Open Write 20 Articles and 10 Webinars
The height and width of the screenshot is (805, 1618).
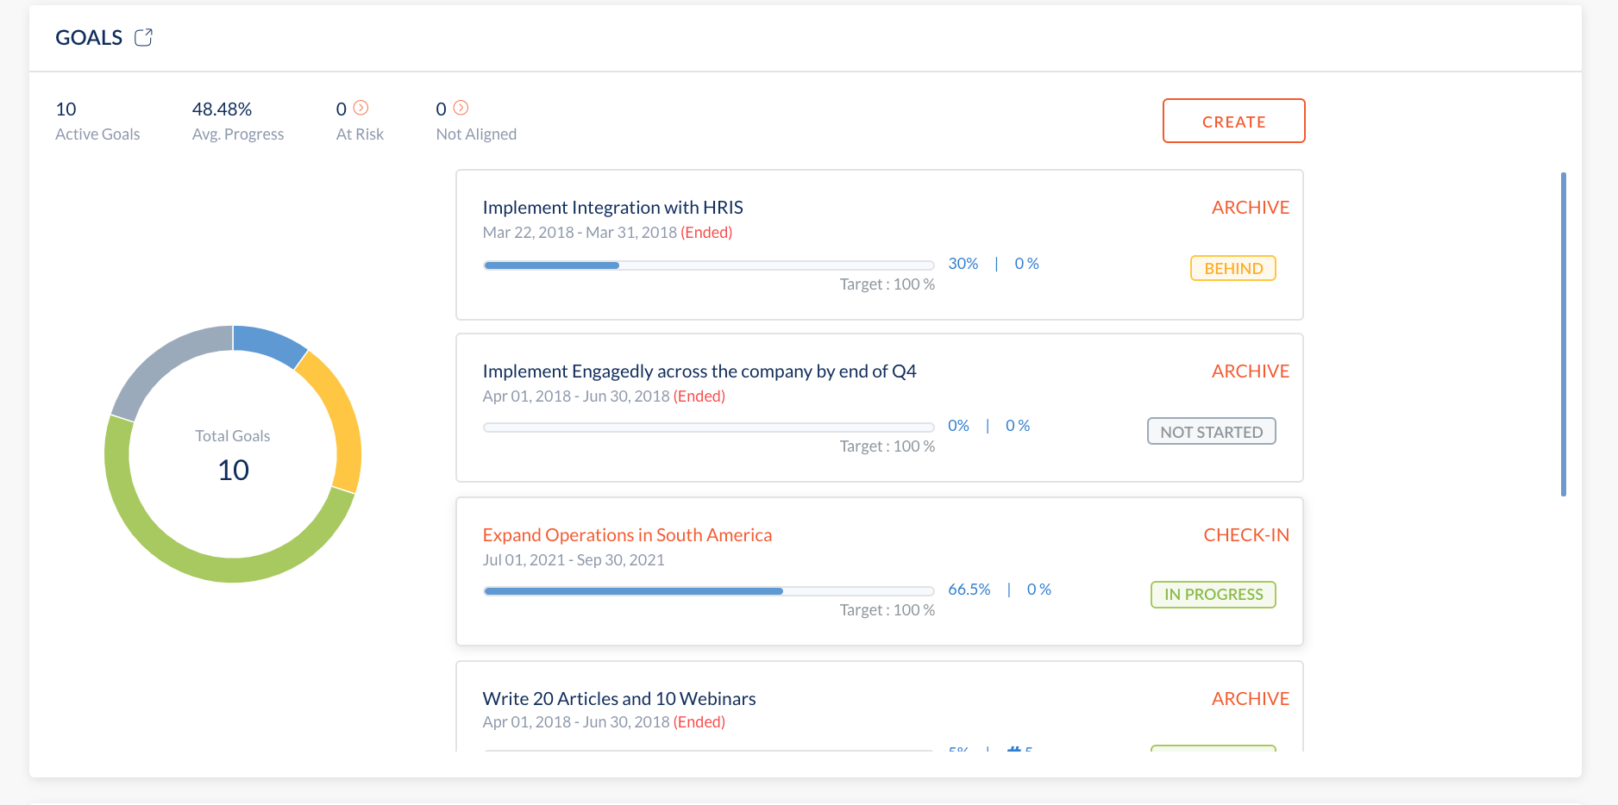pos(618,699)
